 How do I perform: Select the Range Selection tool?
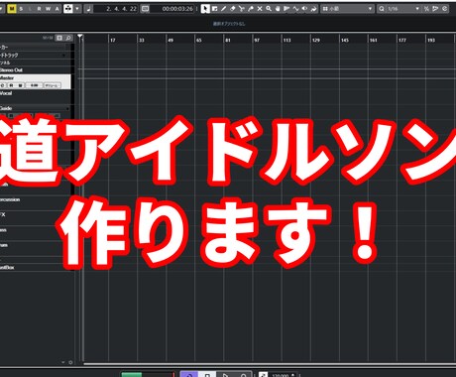(x=214, y=9)
